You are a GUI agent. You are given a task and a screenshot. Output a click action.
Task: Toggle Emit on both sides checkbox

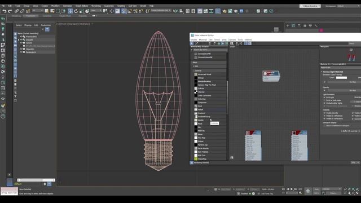click(x=324, y=100)
